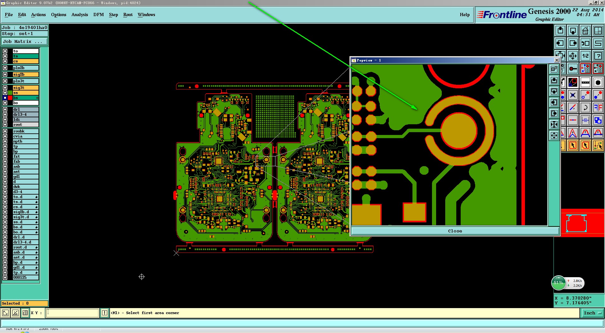Toggle display checkbox for layer 'pln2b'
The width and height of the screenshot is (605, 333).
pos(5,68)
